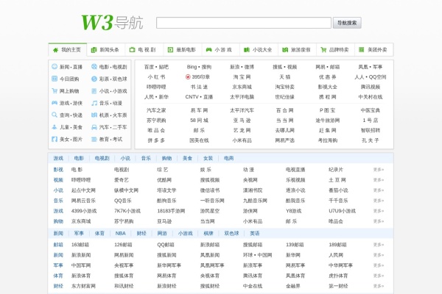Image resolution: width=442 pixels, height=294 pixels.
Task: Expand 更多» on the 购物 row
Action: click(379, 221)
